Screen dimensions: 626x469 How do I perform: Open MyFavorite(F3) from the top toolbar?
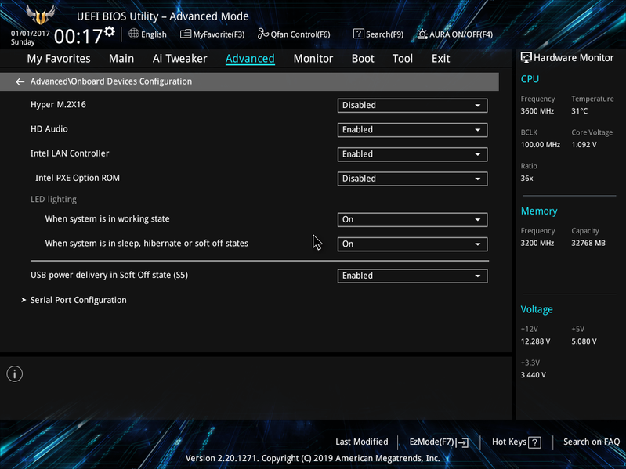point(212,34)
